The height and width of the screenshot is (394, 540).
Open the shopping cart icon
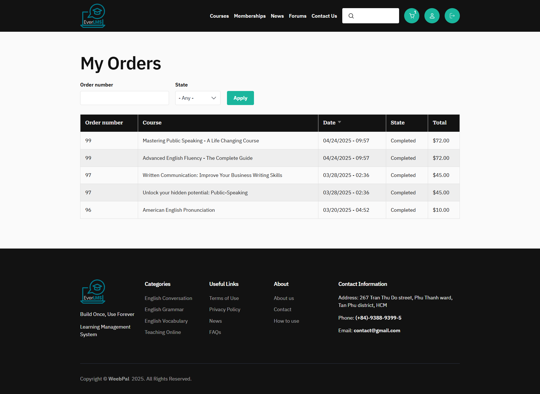coord(411,16)
